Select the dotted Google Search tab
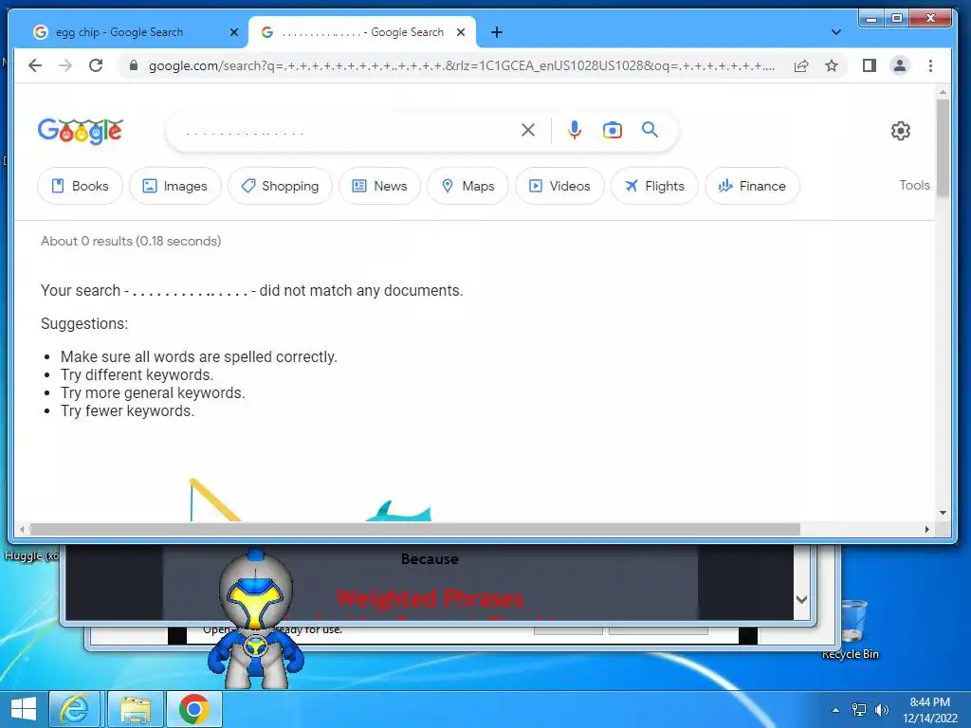Viewport: 971px width, 728px height. (362, 32)
